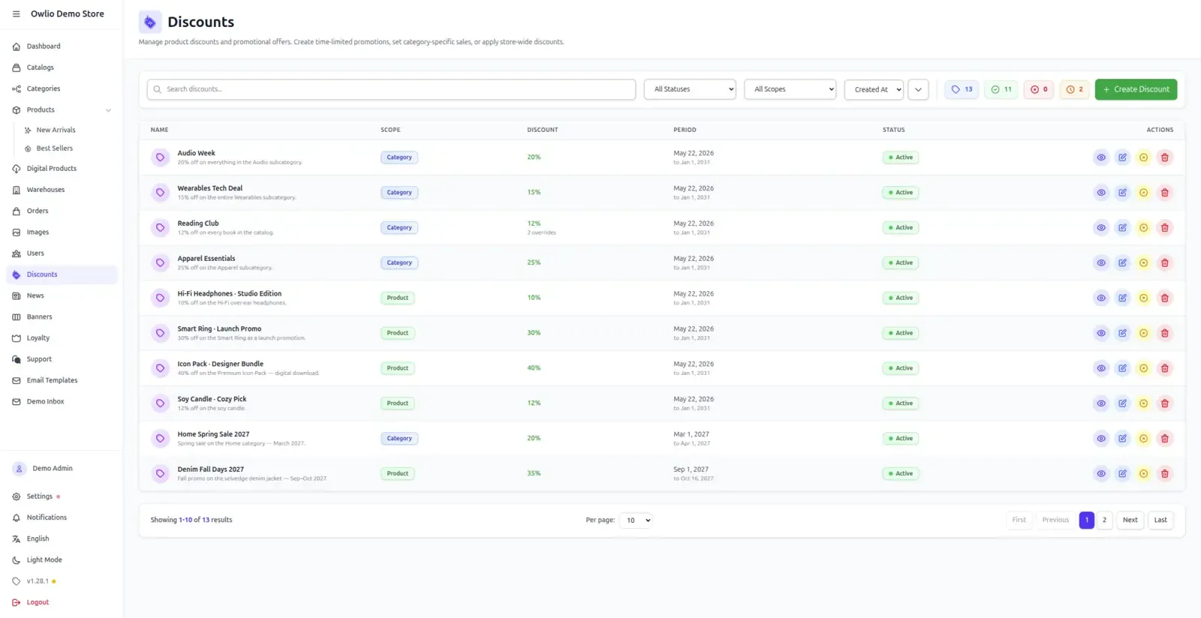The image size is (1201, 618).
Task: Edit the Home Spring Sale 2027 discount
Action: tap(1122, 439)
